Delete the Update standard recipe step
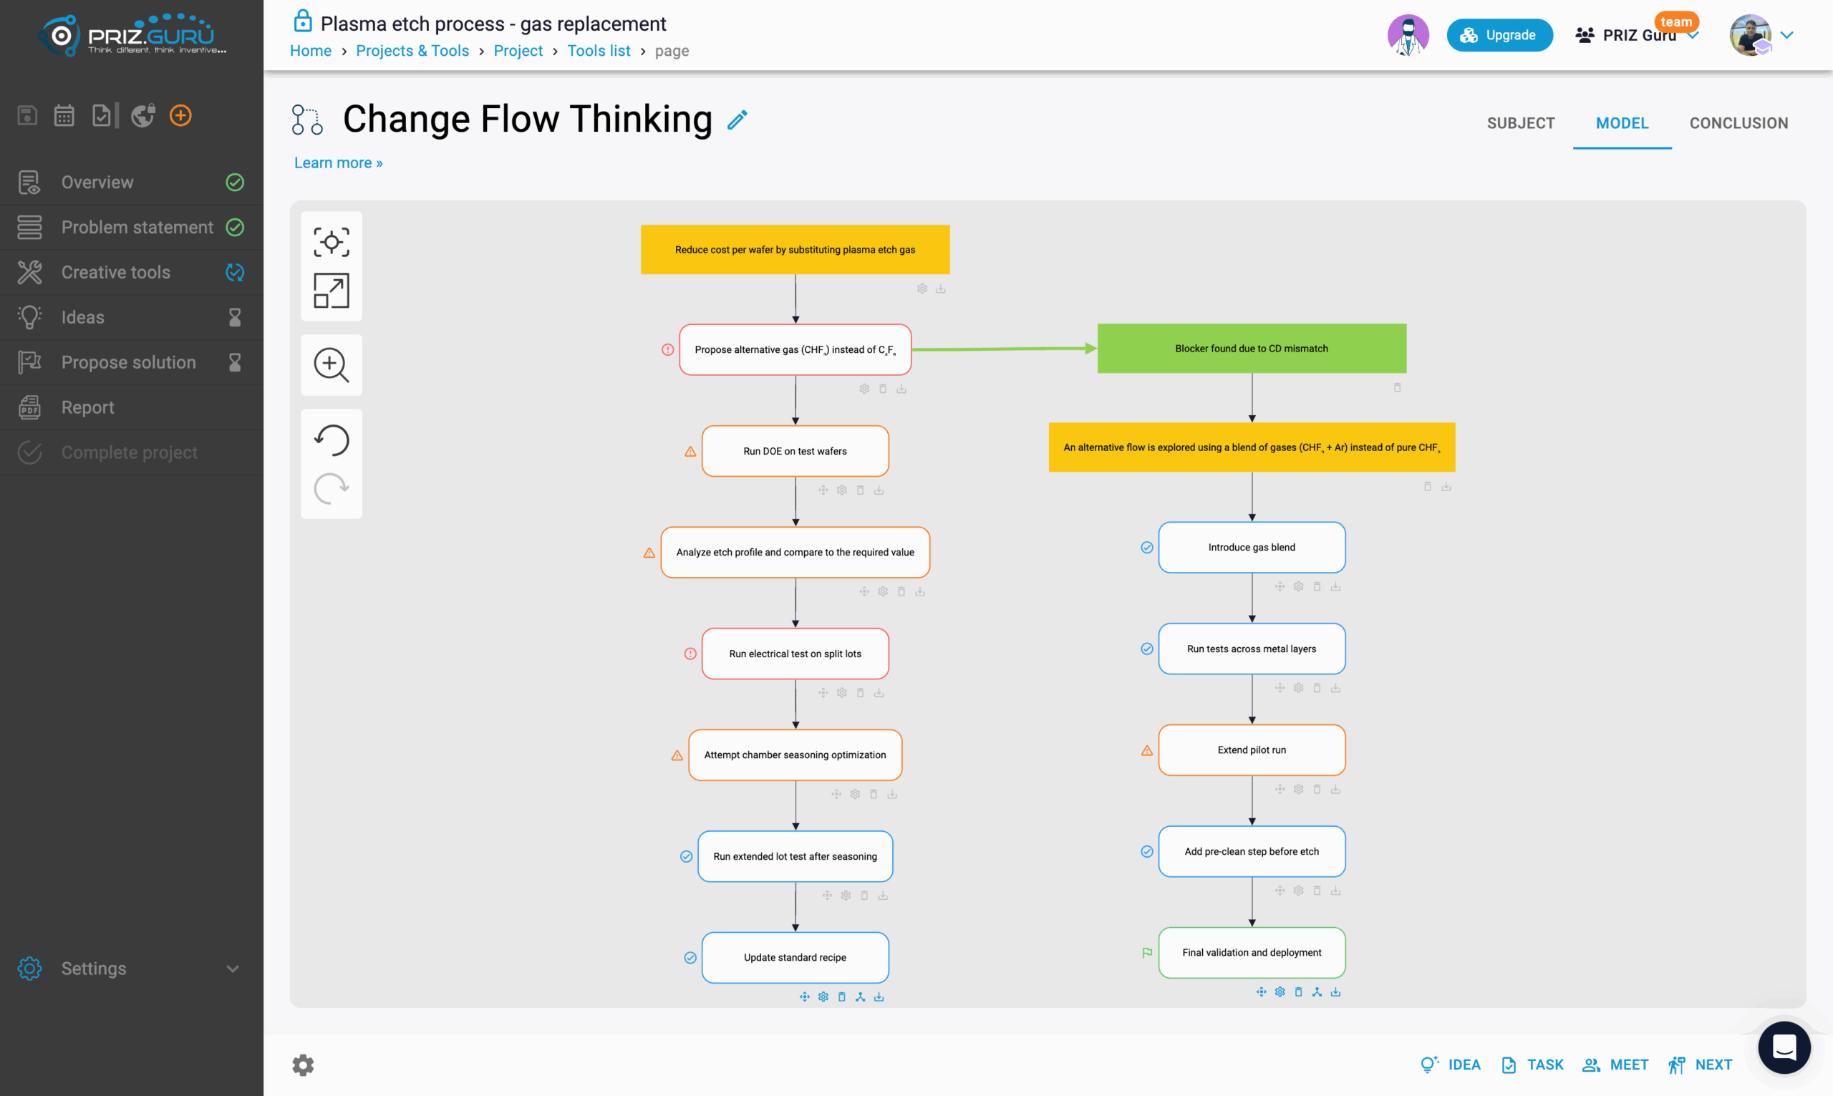 [x=842, y=996]
